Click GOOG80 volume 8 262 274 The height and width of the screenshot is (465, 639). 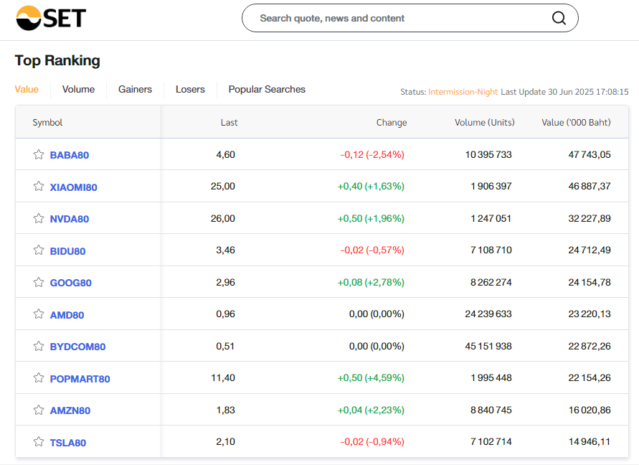coord(491,282)
